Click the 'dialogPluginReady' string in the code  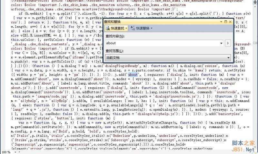coord(122,66)
